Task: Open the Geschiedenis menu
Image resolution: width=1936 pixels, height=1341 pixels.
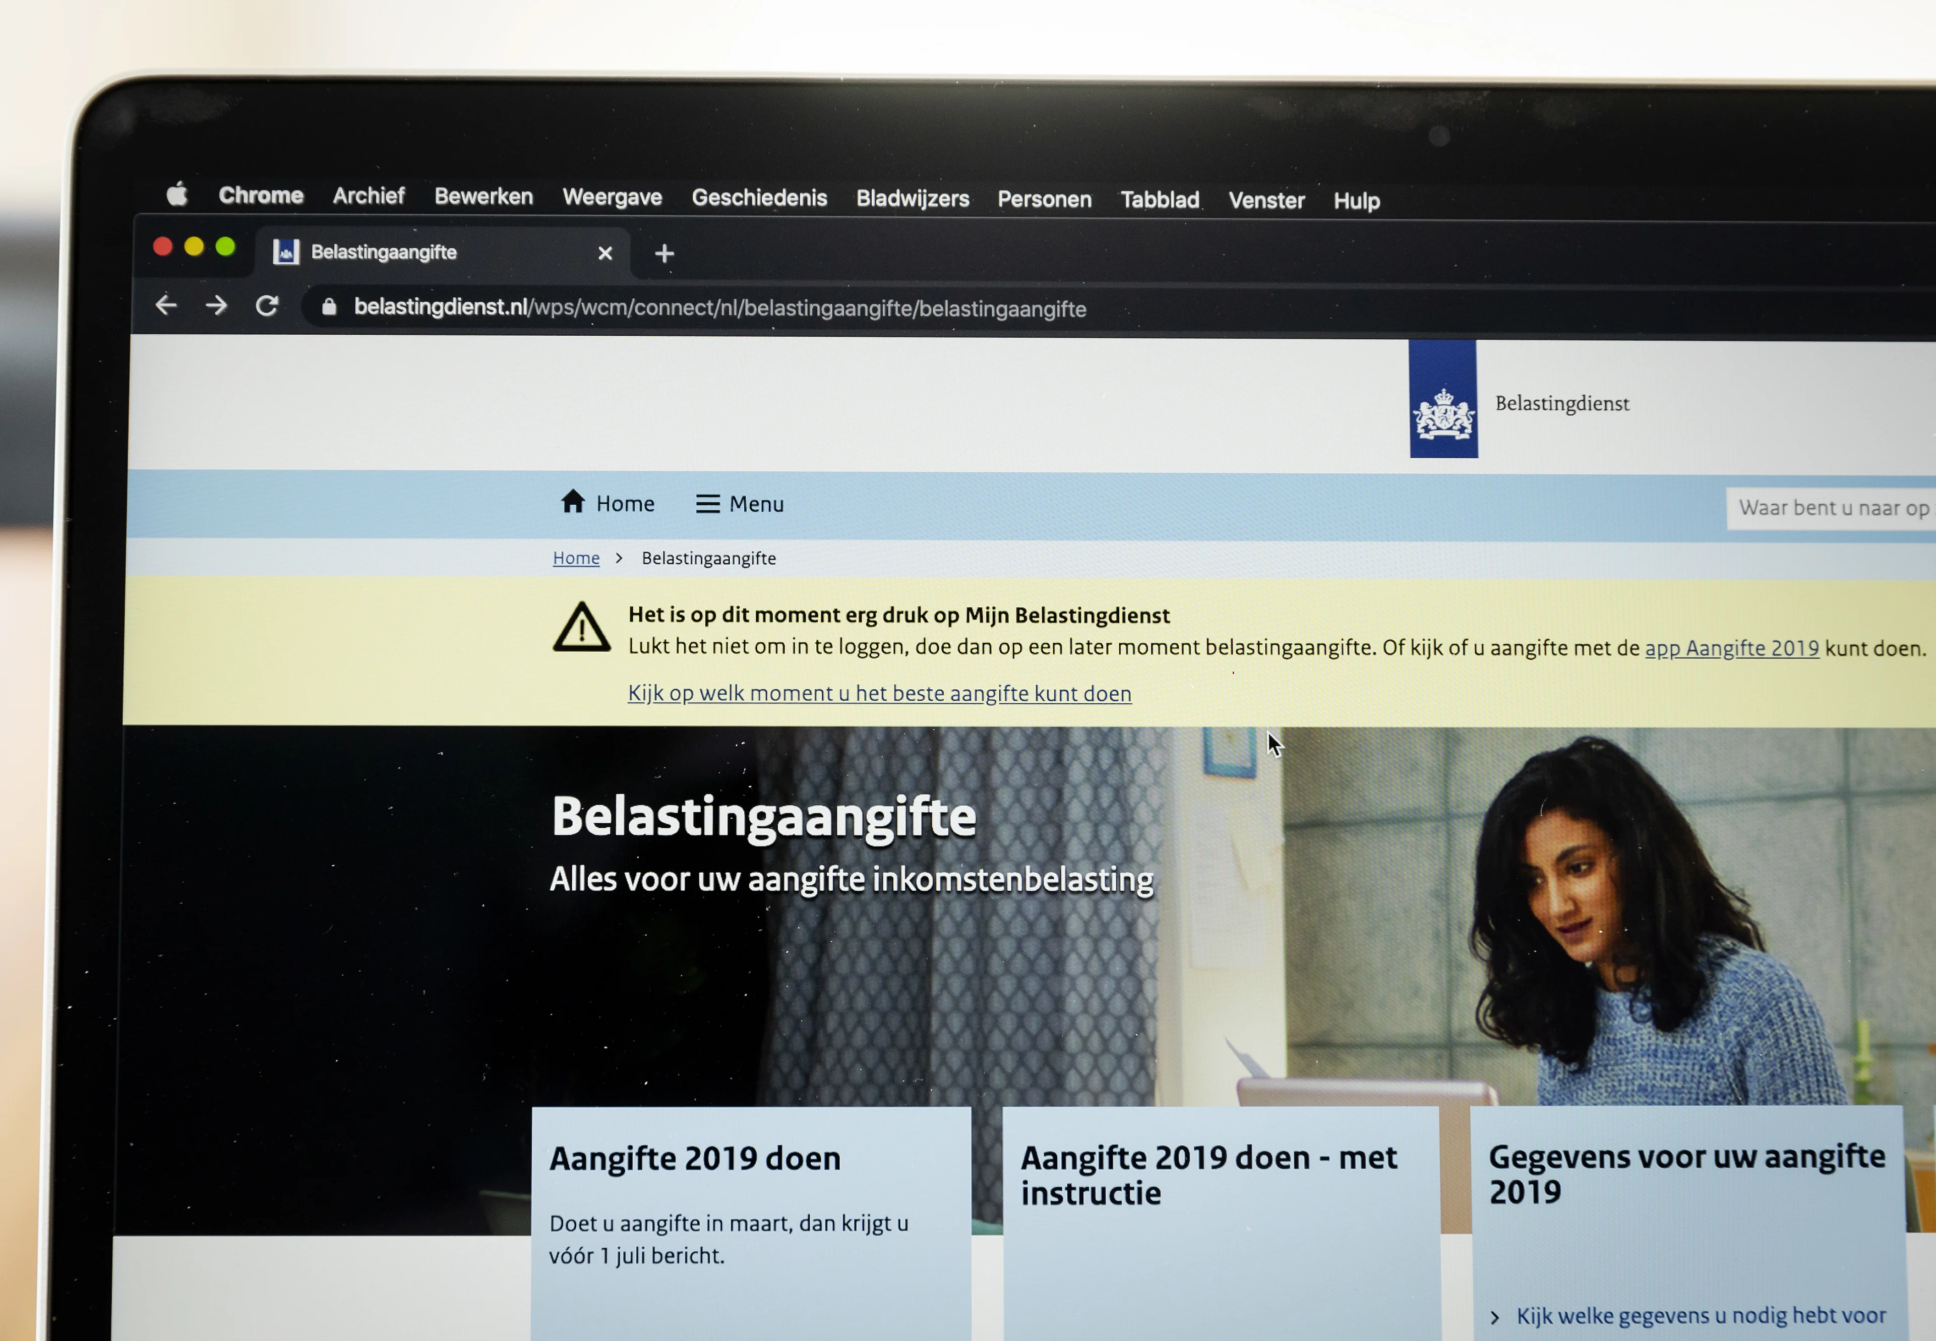Action: coord(759,198)
